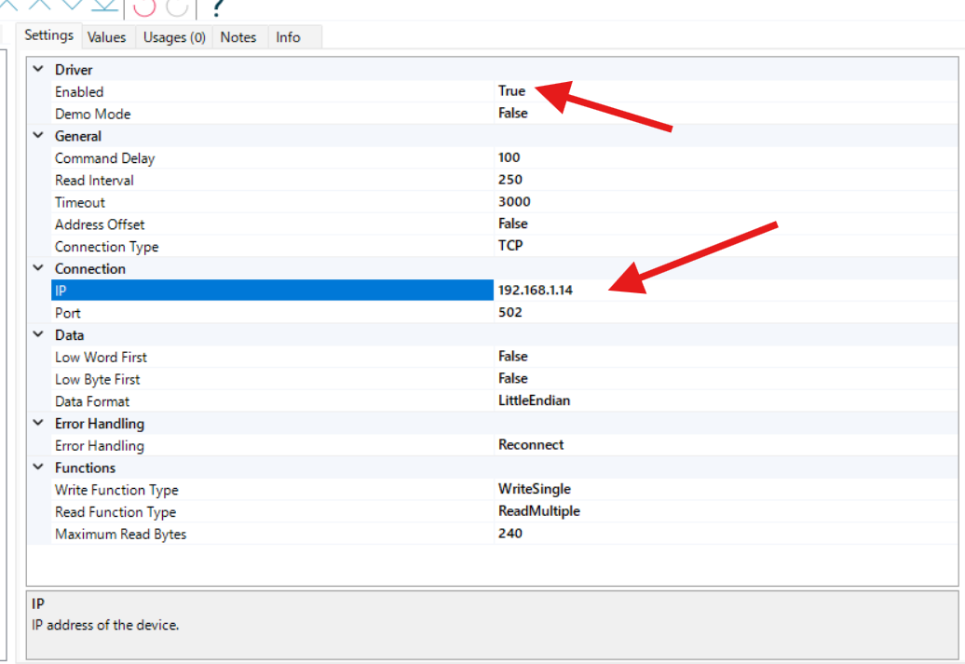This screenshot has height=664, width=965.
Task: Open the Data Format LittleEndian dropdown
Action: 534,400
